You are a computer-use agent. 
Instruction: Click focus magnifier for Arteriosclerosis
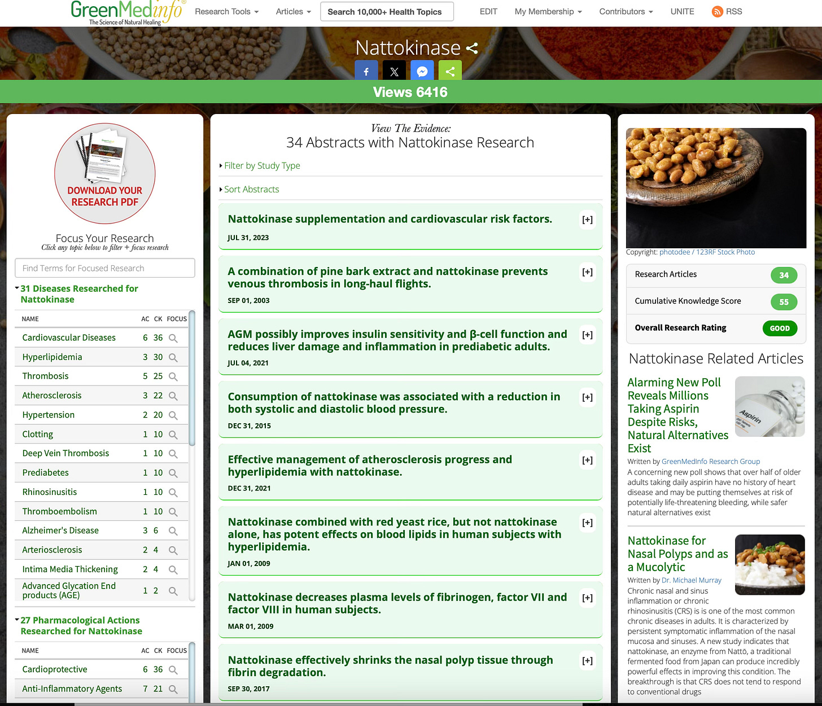pos(173,550)
